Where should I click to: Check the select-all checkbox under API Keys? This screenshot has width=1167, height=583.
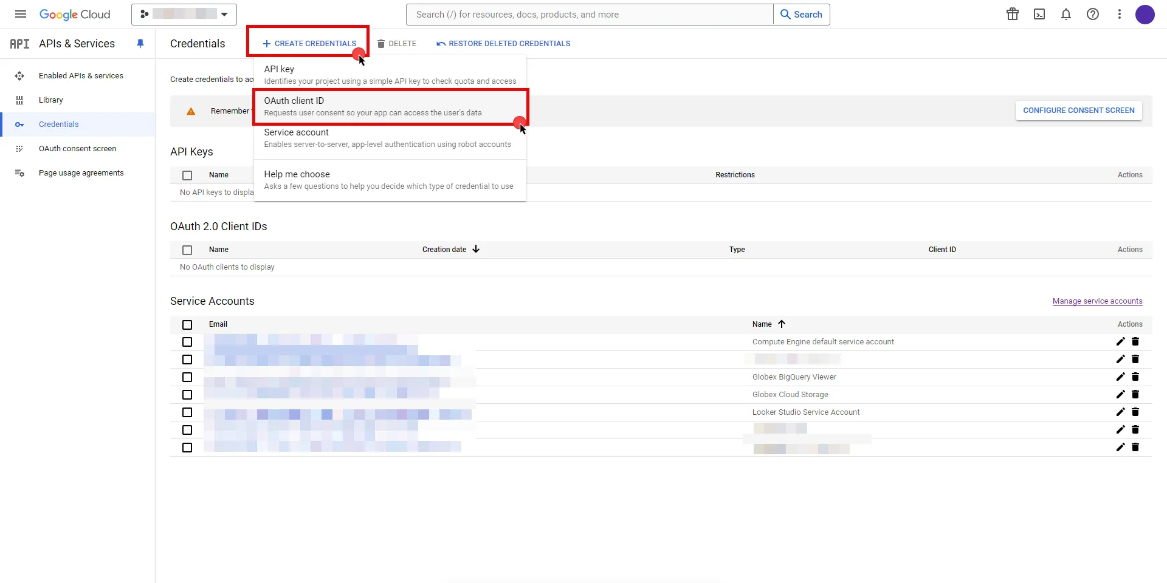pyautogui.click(x=187, y=175)
